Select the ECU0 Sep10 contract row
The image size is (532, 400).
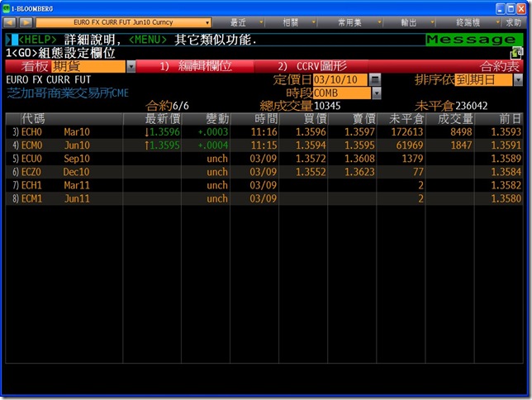point(264,159)
